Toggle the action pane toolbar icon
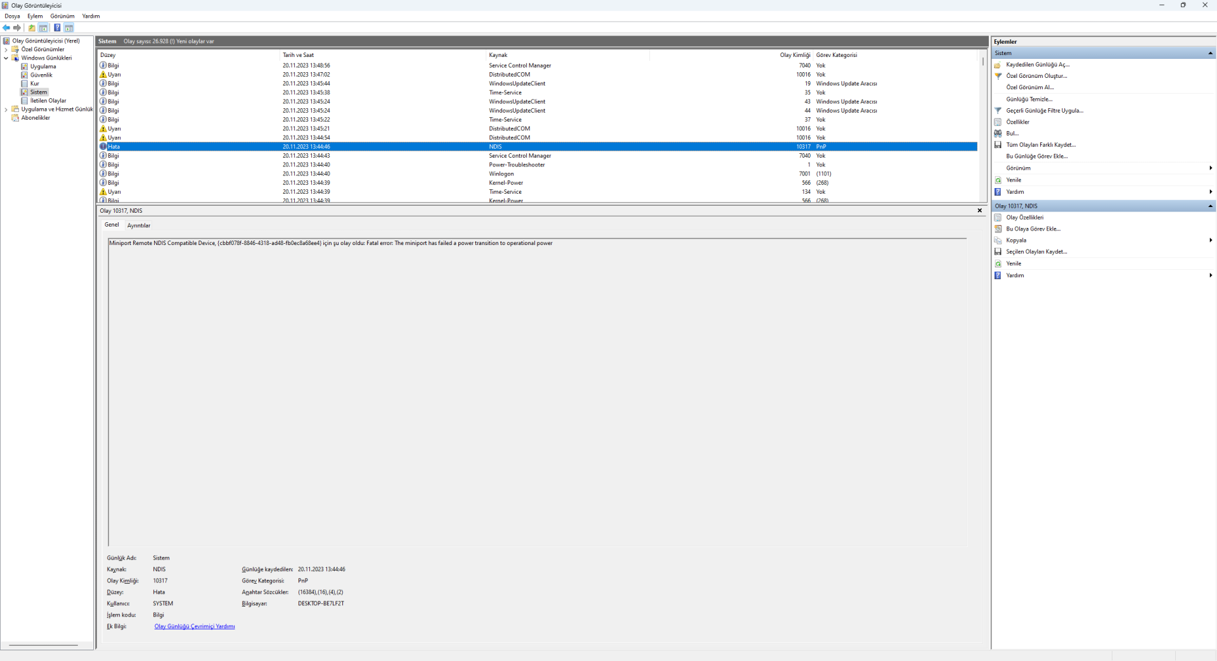This screenshot has height=661, width=1217. 69,28
